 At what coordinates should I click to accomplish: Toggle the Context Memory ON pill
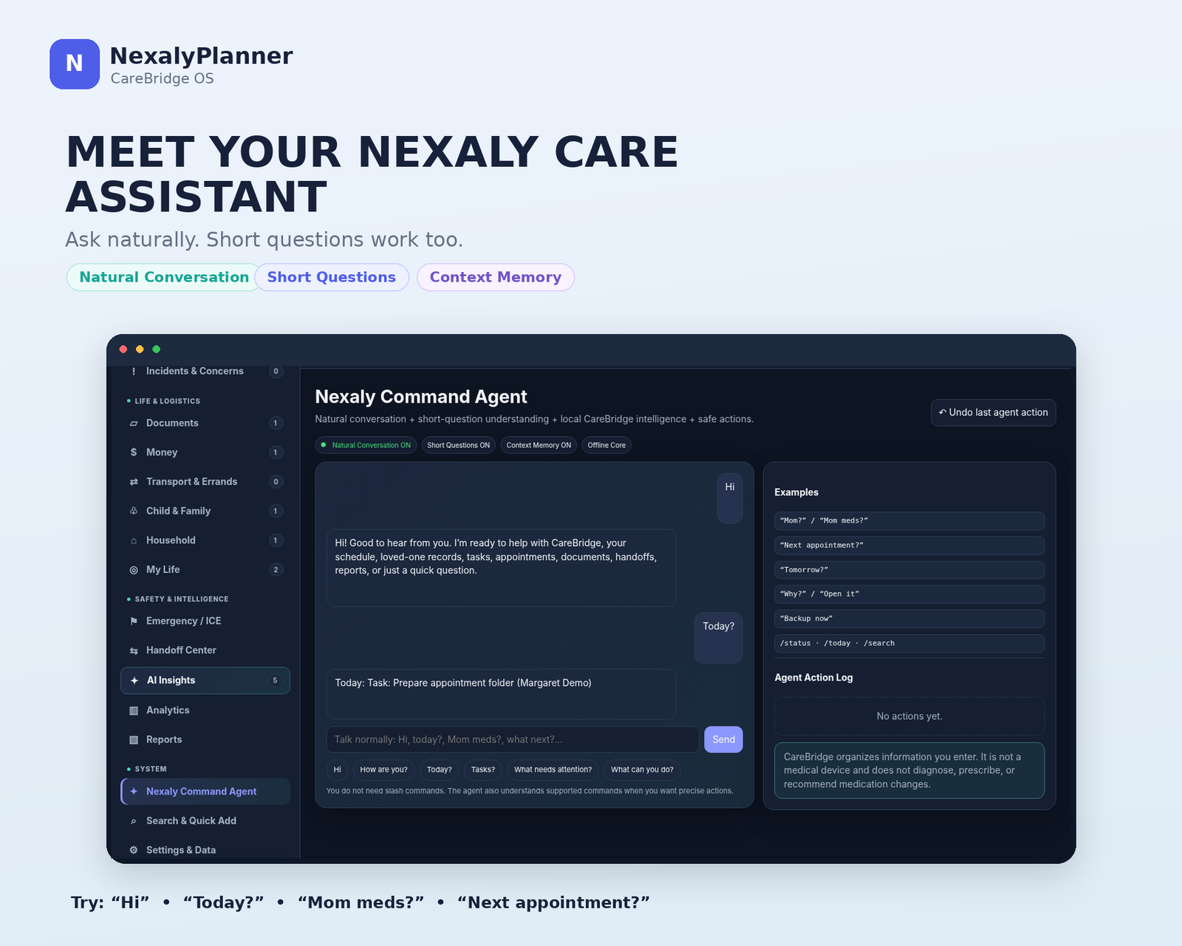coord(539,445)
